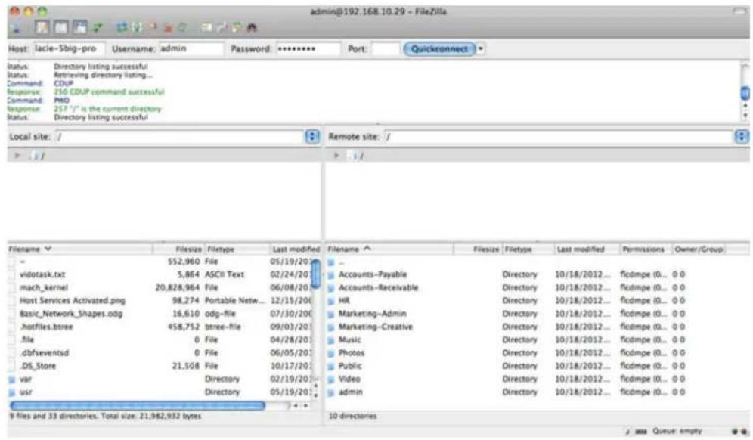753x440 pixels.
Task: Open the directory listing filters dialog
Action: pos(206,28)
